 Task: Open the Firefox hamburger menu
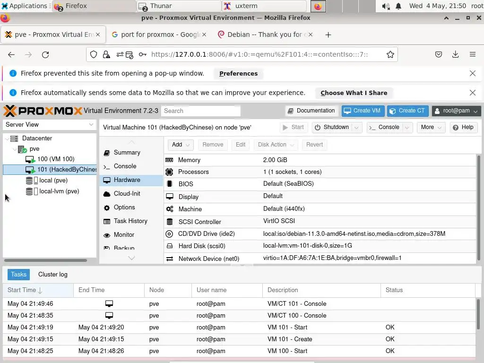pyautogui.click(x=472, y=55)
